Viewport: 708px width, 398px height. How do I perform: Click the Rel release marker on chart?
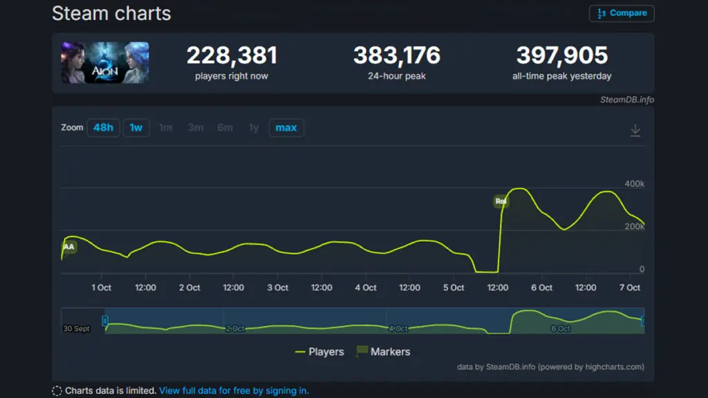point(501,201)
